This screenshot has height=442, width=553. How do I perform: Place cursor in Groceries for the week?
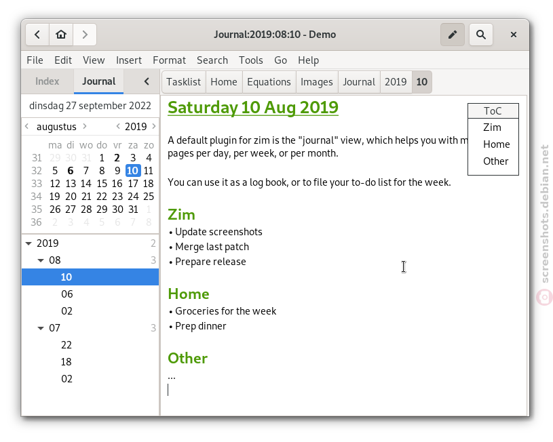point(226,311)
